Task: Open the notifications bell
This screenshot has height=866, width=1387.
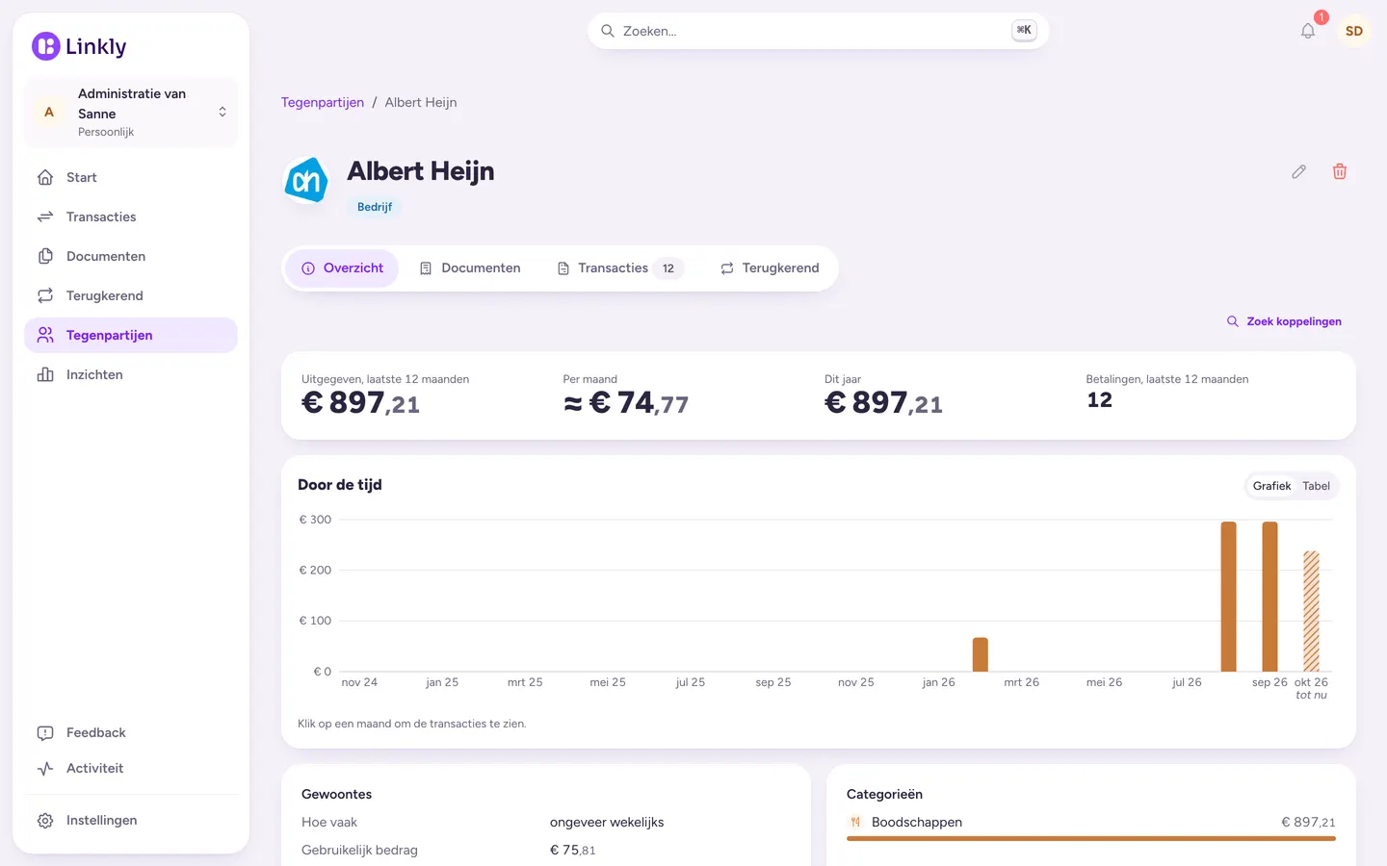Action: 1308,31
